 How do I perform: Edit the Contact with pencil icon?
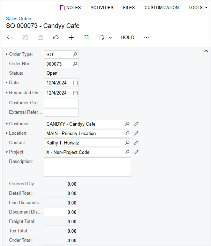pyautogui.click(x=136, y=143)
